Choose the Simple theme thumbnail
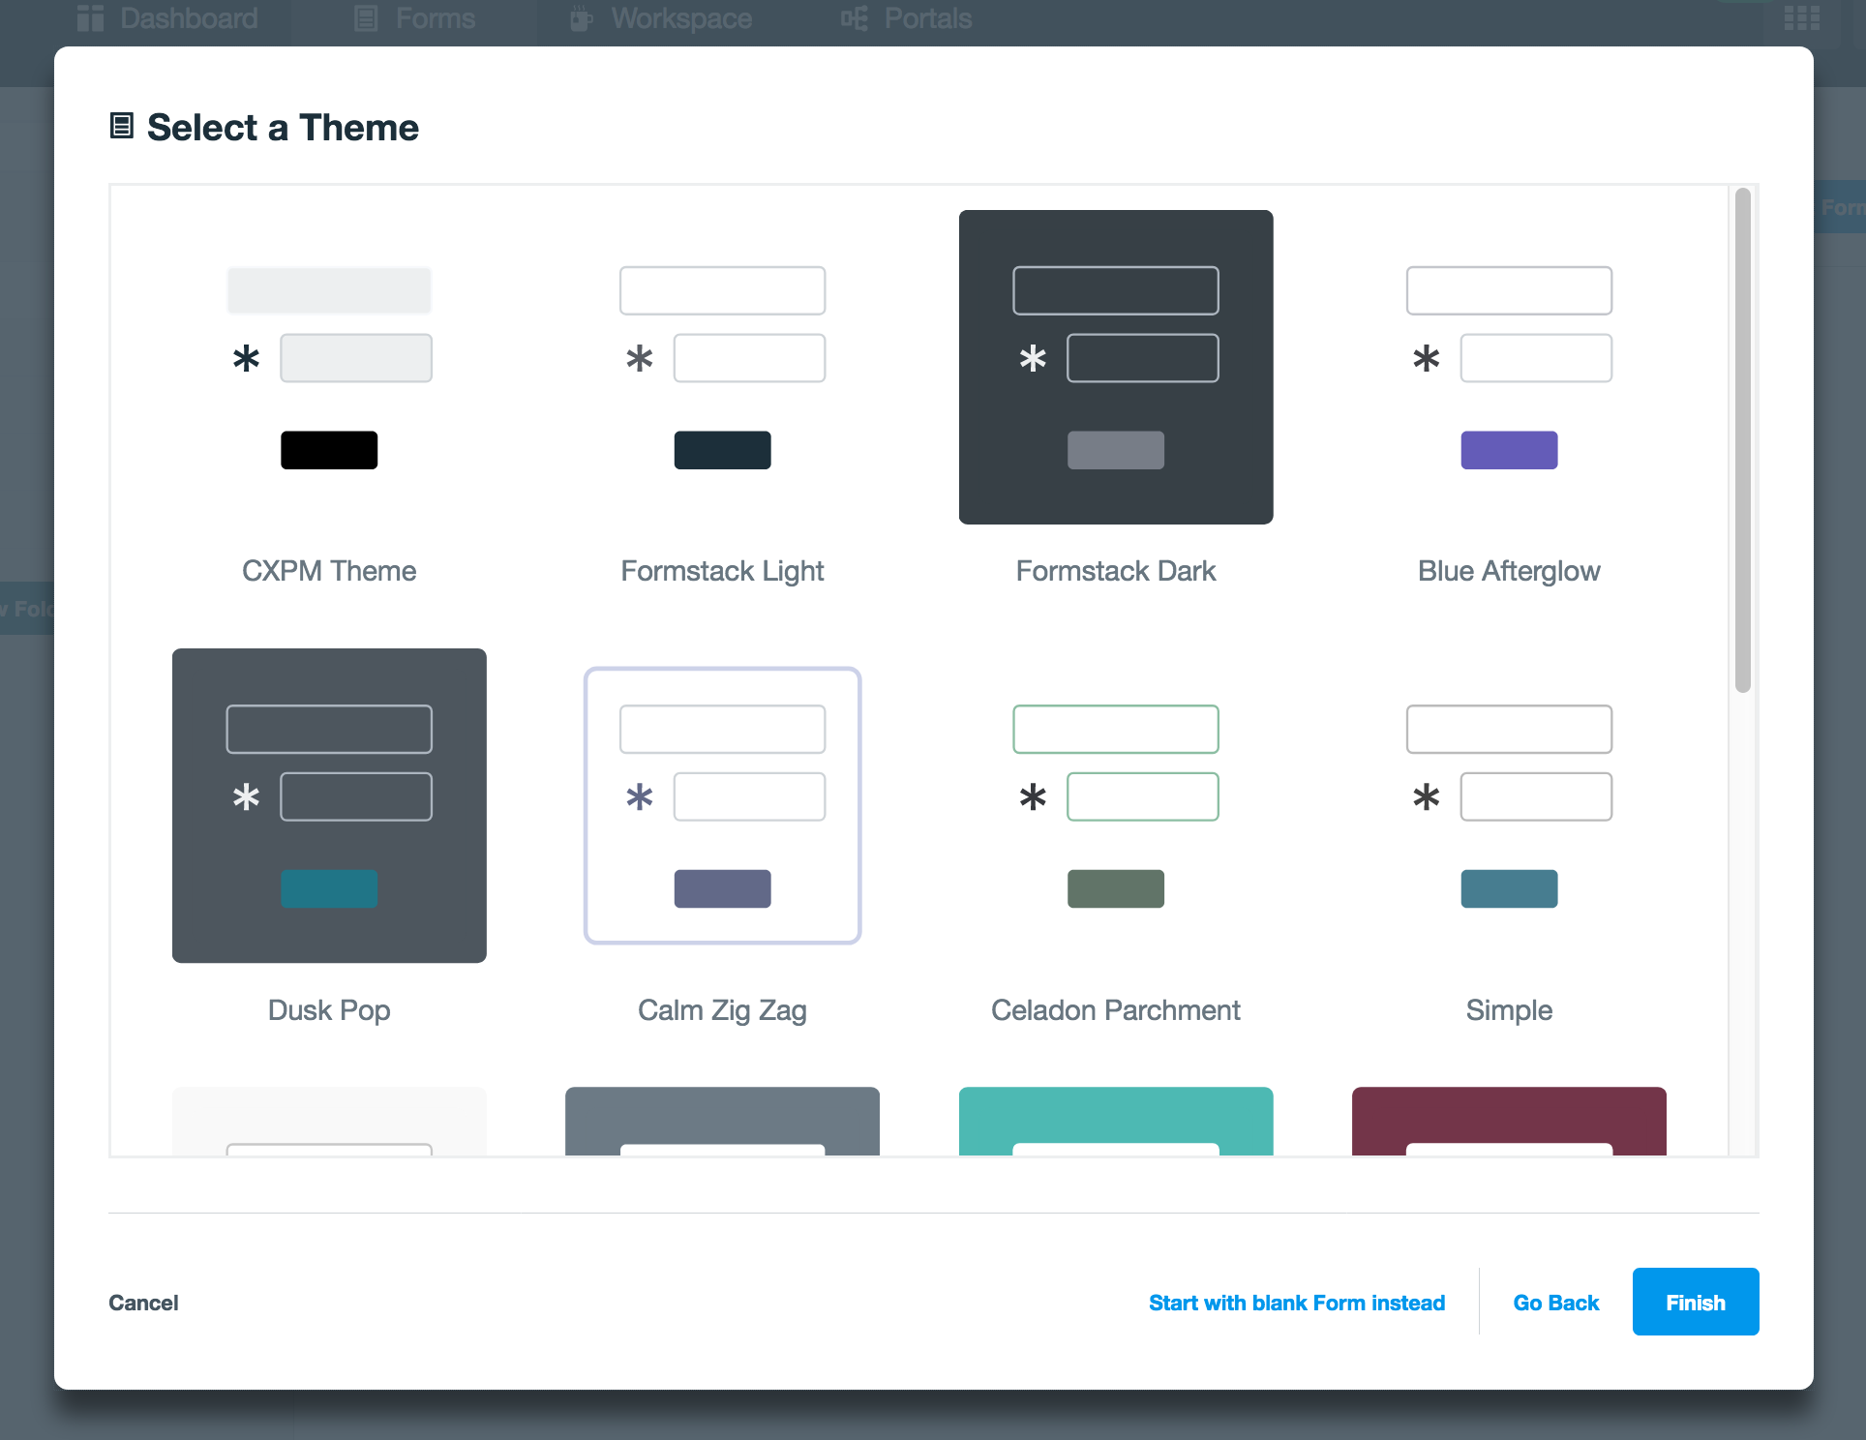Screen dimensions: 1866x1440 pos(1508,805)
